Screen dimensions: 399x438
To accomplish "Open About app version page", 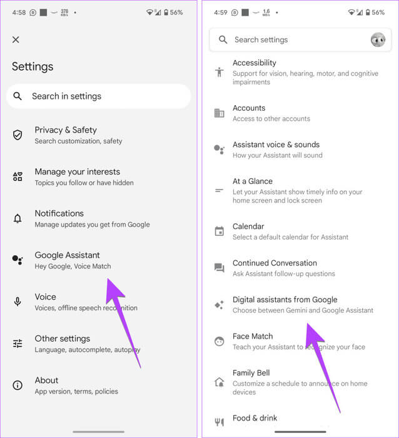I will [x=99, y=385].
